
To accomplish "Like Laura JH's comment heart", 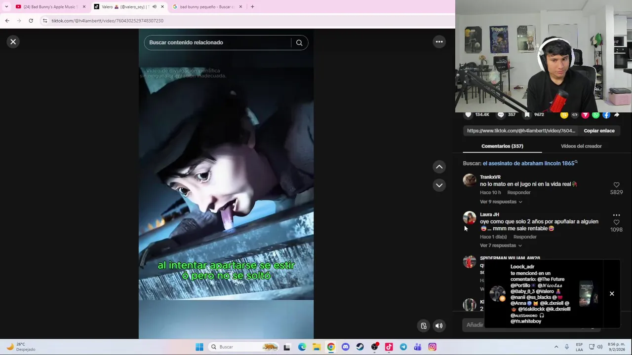I will pyautogui.click(x=616, y=222).
